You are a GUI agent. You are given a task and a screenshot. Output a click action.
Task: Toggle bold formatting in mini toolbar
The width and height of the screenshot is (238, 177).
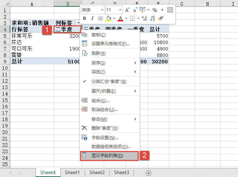tap(84, 19)
